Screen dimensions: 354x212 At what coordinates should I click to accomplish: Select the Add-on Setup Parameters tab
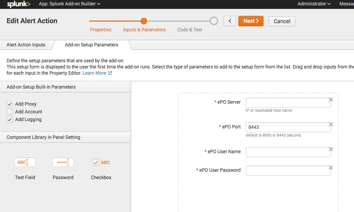[92, 45]
